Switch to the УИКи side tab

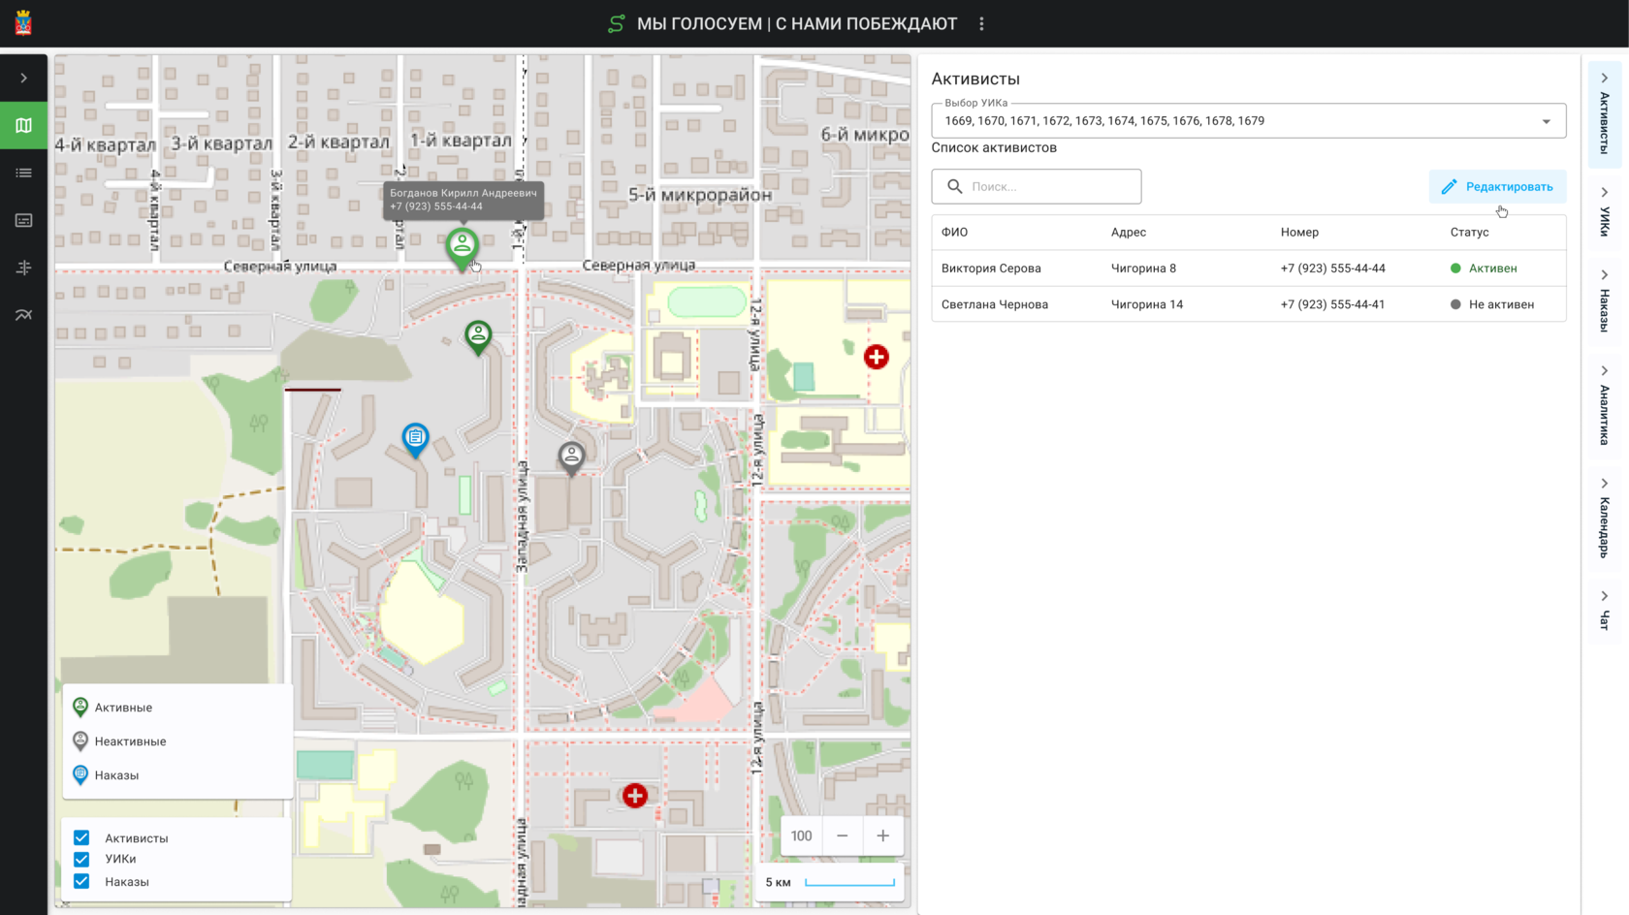coord(1605,212)
